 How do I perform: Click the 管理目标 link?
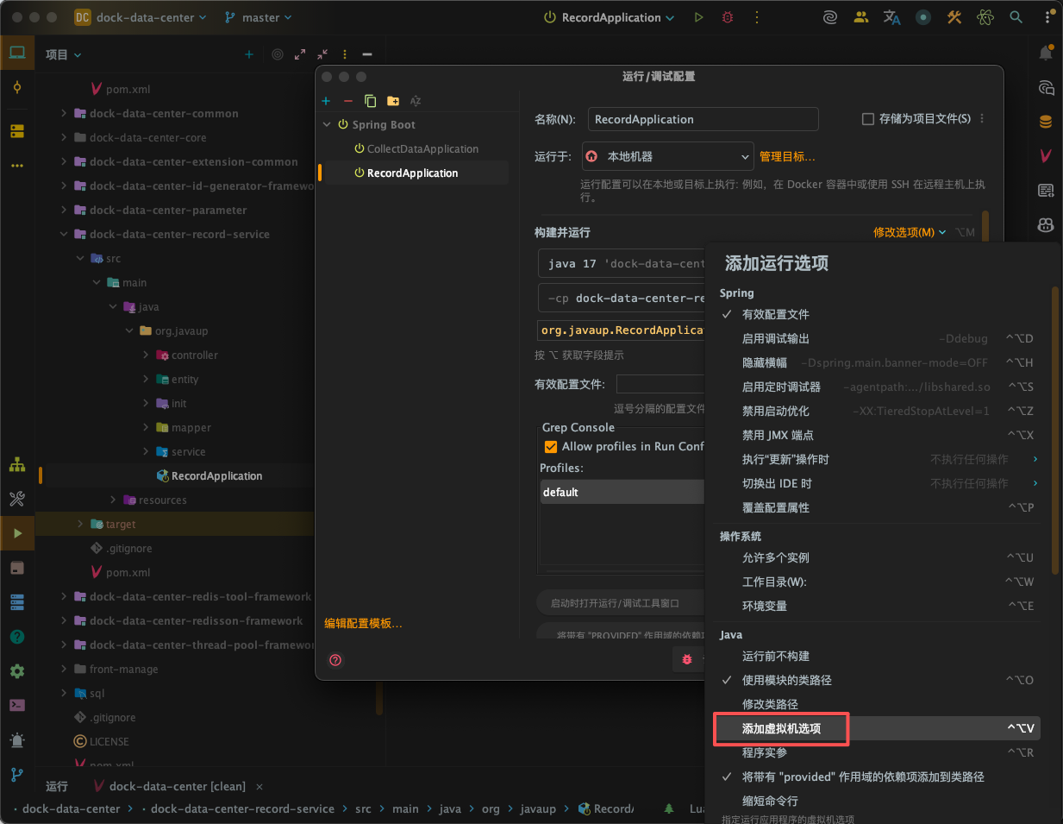786,157
